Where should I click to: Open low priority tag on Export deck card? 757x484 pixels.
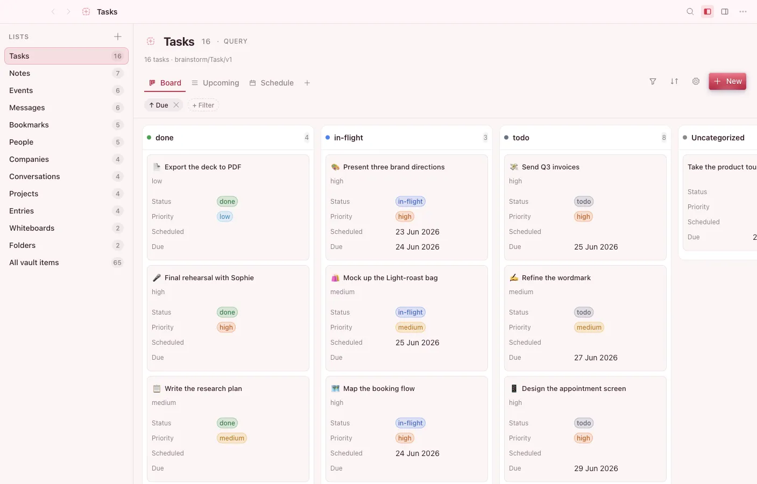[225, 217]
